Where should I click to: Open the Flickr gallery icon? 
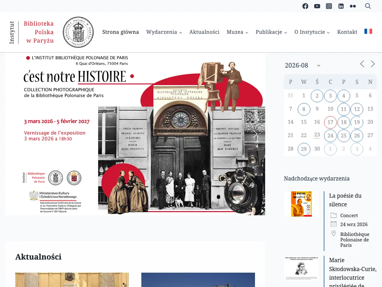pyautogui.click(x=353, y=6)
